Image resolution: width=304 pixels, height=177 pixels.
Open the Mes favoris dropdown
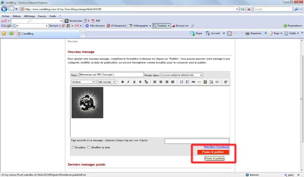coord(95,26)
